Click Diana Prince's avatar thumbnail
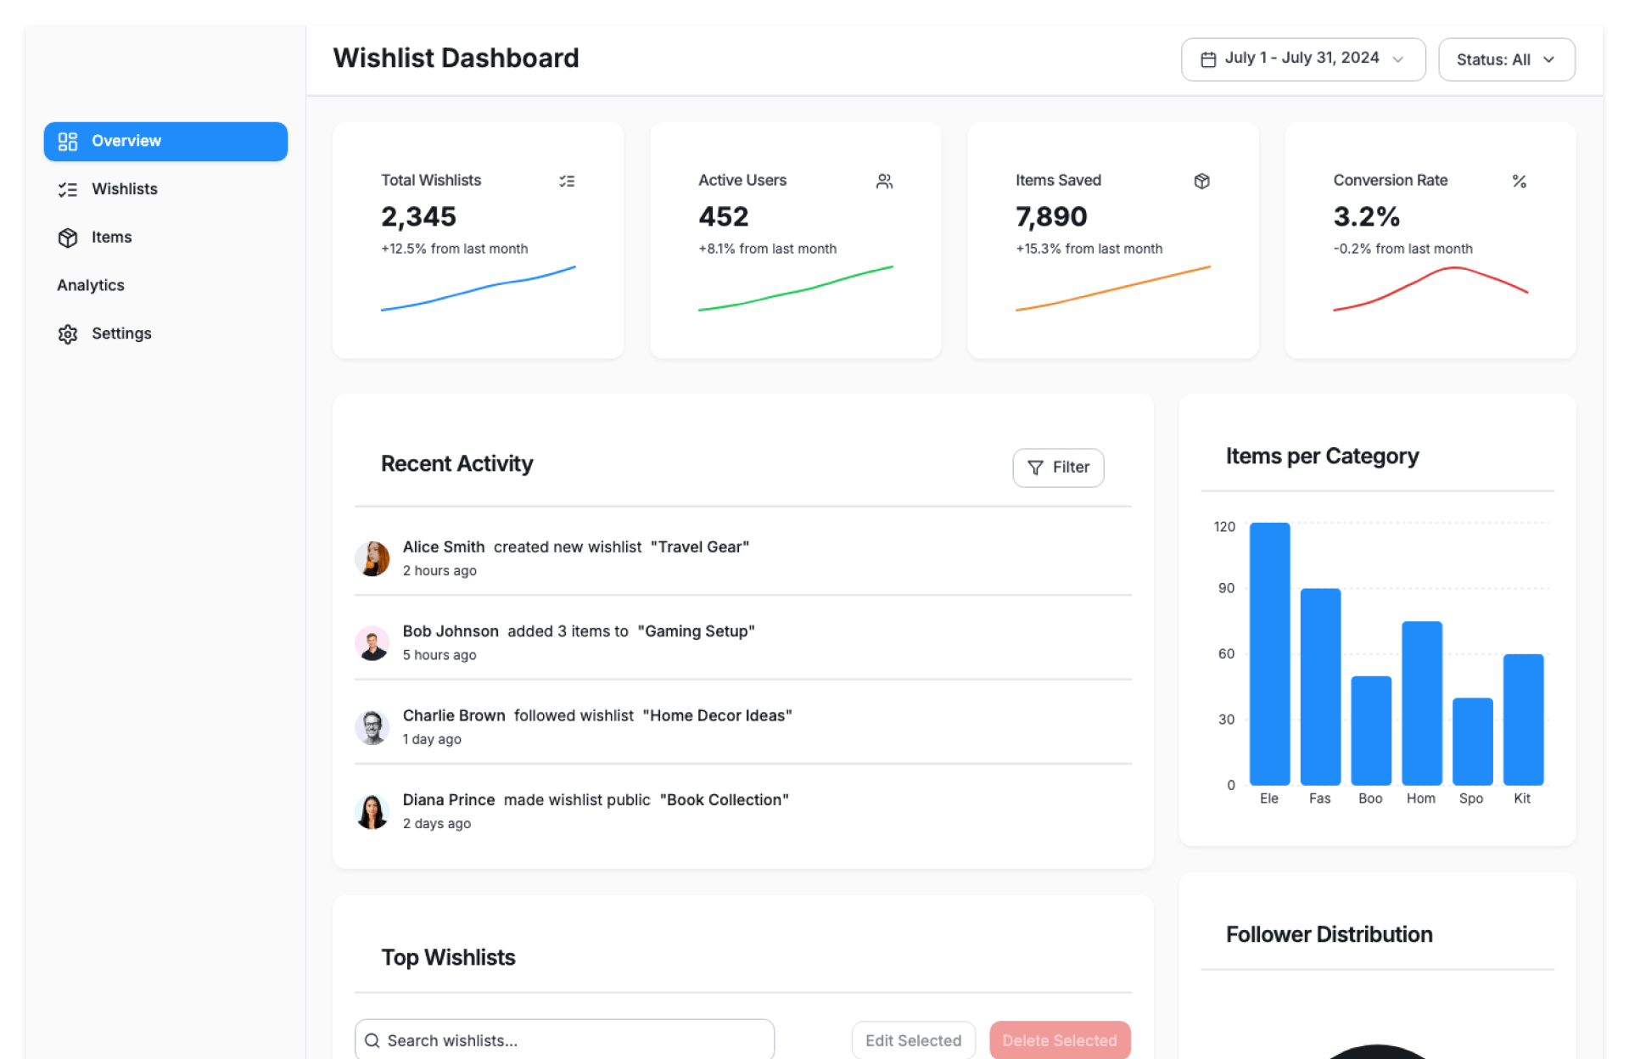This screenshot has width=1629, height=1059. pyautogui.click(x=372, y=811)
